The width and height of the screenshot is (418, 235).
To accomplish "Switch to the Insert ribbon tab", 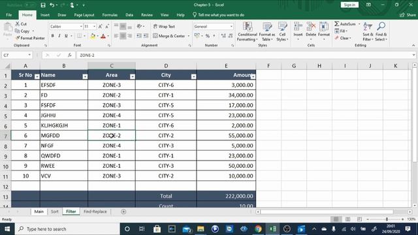I will click(45, 15).
